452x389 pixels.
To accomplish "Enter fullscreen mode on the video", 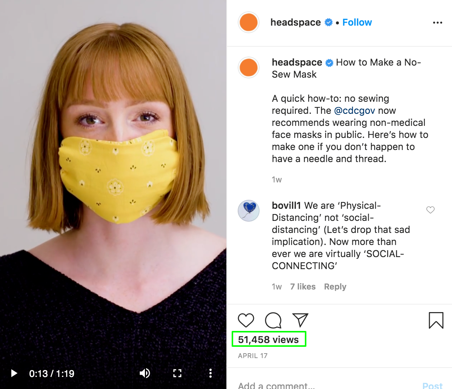I will [x=177, y=373].
